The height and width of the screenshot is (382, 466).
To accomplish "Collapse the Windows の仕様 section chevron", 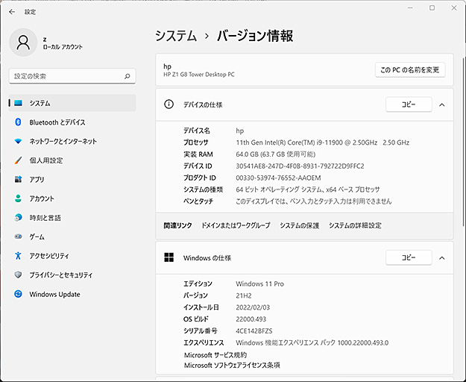I will [442, 258].
